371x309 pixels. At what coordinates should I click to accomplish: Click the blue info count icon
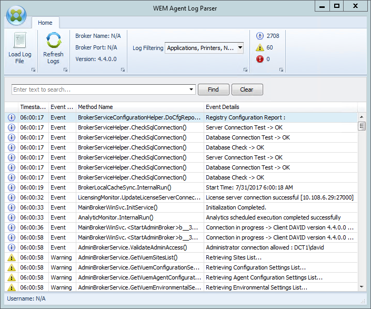tap(259, 36)
